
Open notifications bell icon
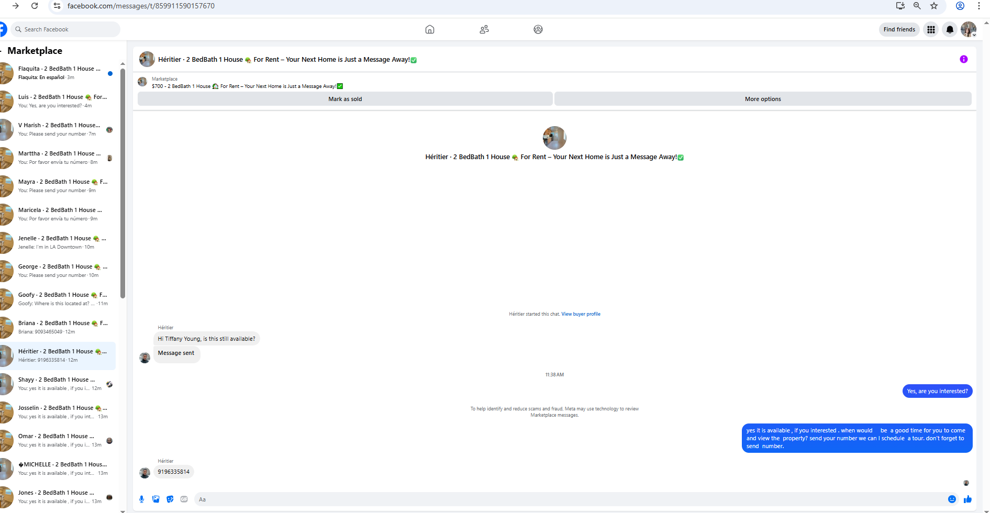click(950, 29)
